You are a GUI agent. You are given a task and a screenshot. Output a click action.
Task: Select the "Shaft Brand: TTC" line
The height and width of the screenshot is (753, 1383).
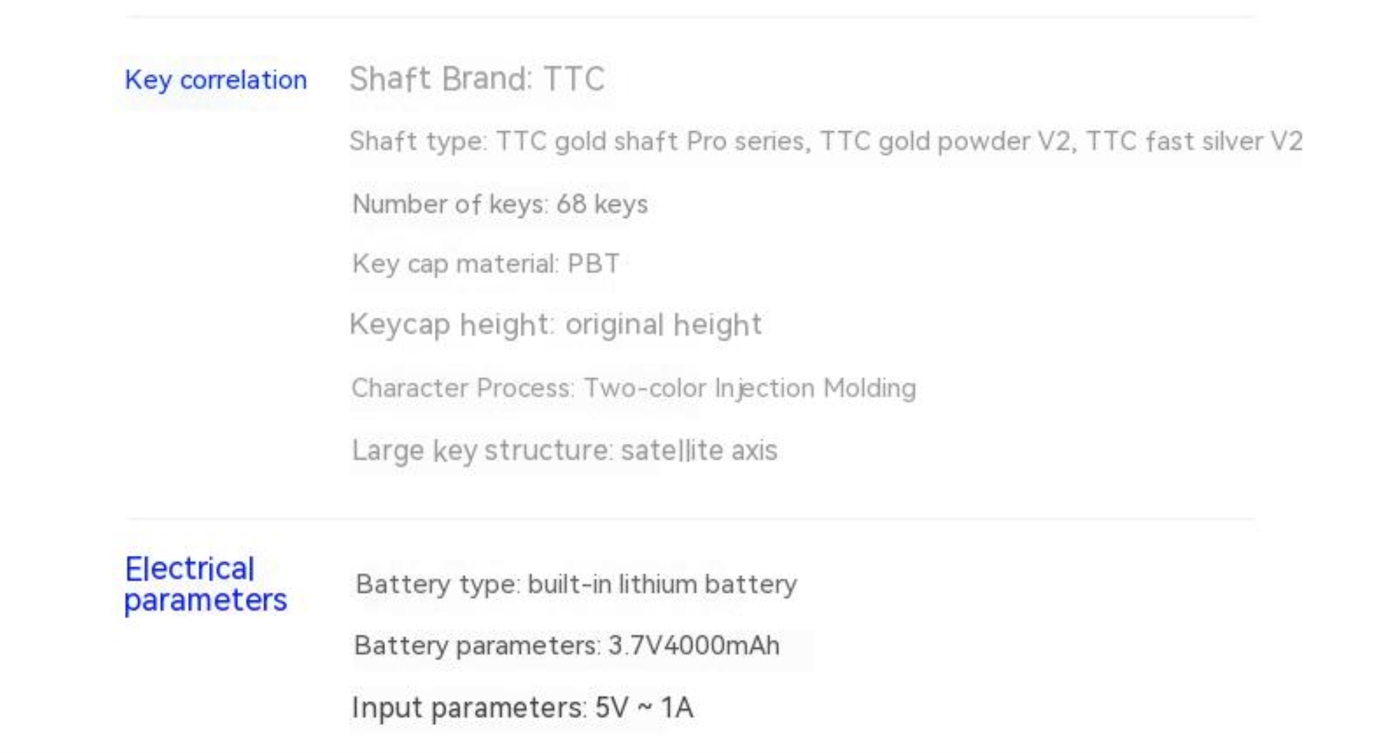[x=477, y=79]
